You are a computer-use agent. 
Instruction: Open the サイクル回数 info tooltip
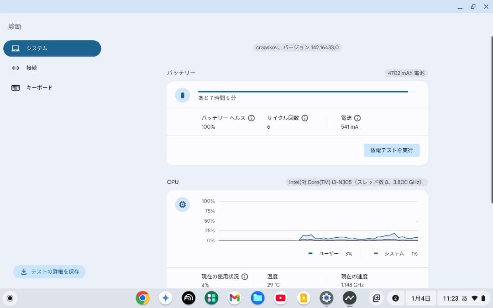[305, 118]
